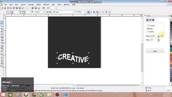
Task: Open the Text menu
Action: (53, 5)
